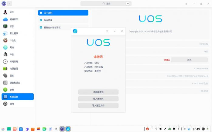Open the music player icon in dock

pyautogui.click(x=44, y=129)
